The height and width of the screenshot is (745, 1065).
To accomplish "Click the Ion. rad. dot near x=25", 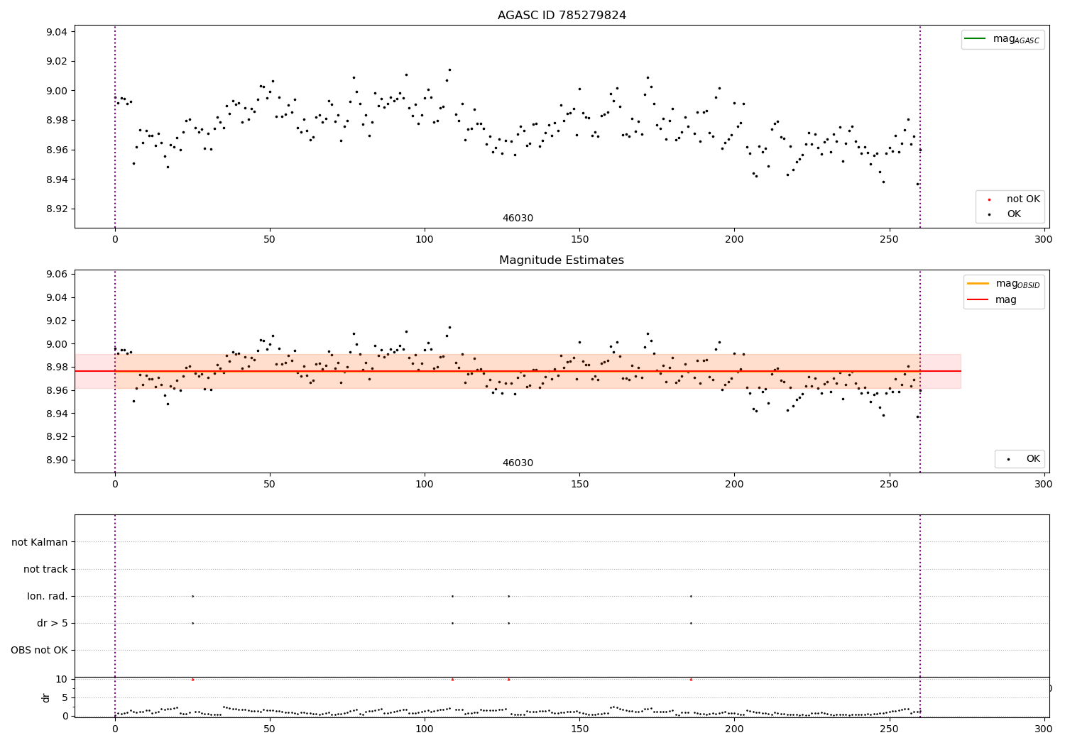I will pyautogui.click(x=192, y=596).
